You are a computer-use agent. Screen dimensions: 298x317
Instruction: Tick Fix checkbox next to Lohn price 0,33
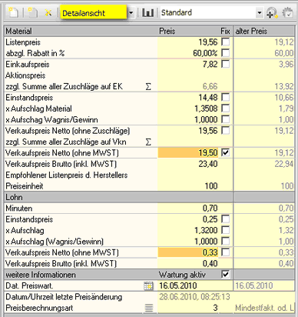226,252
